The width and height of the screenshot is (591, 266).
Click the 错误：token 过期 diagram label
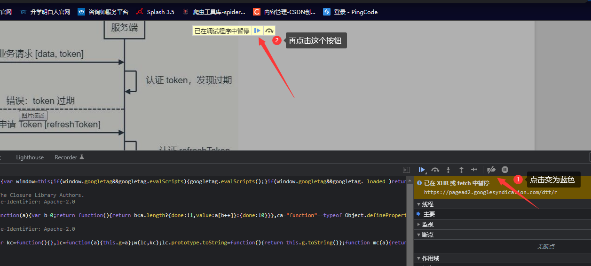pos(40,101)
